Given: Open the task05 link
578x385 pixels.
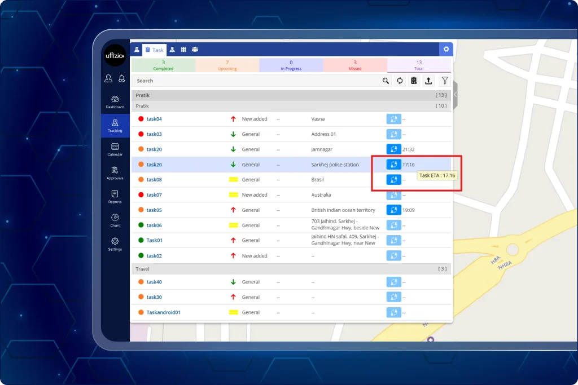Looking at the screenshot, I should [x=154, y=210].
